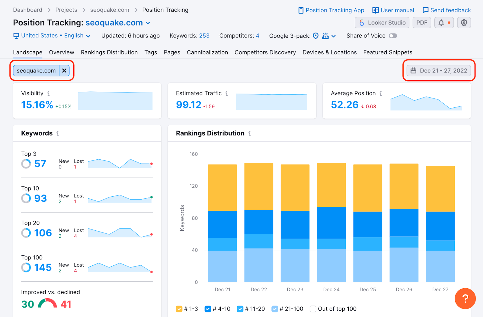
Task: Select Google 3-pack hotel building icon
Action: 325,36
